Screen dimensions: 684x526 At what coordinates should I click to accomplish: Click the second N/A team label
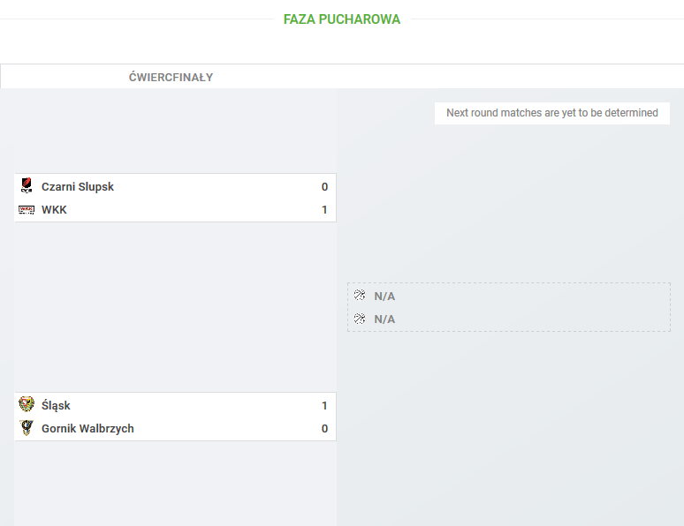[384, 319]
